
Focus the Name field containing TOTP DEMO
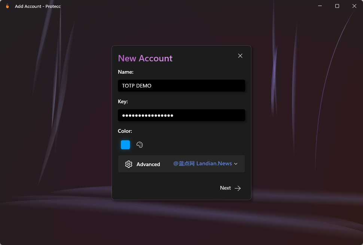click(181, 86)
